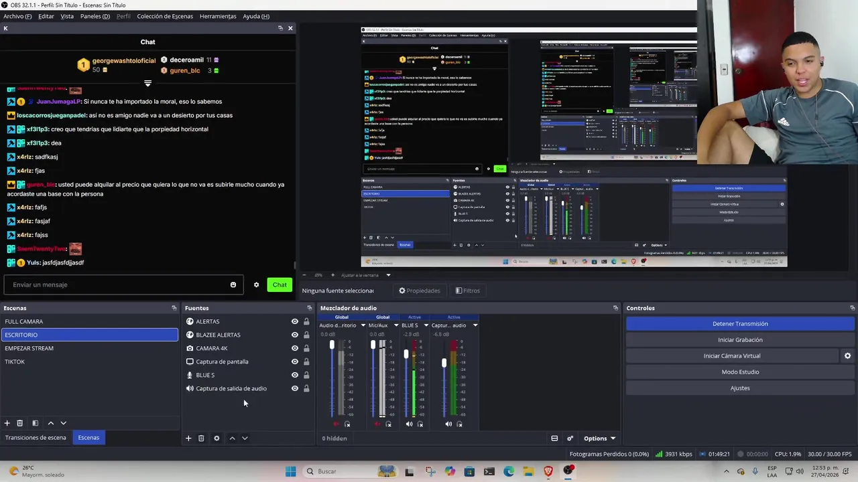Image resolution: width=858 pixels, height=482 pixels.
Task: Move selected scene down arrow
Action: [x=64, y=423]
